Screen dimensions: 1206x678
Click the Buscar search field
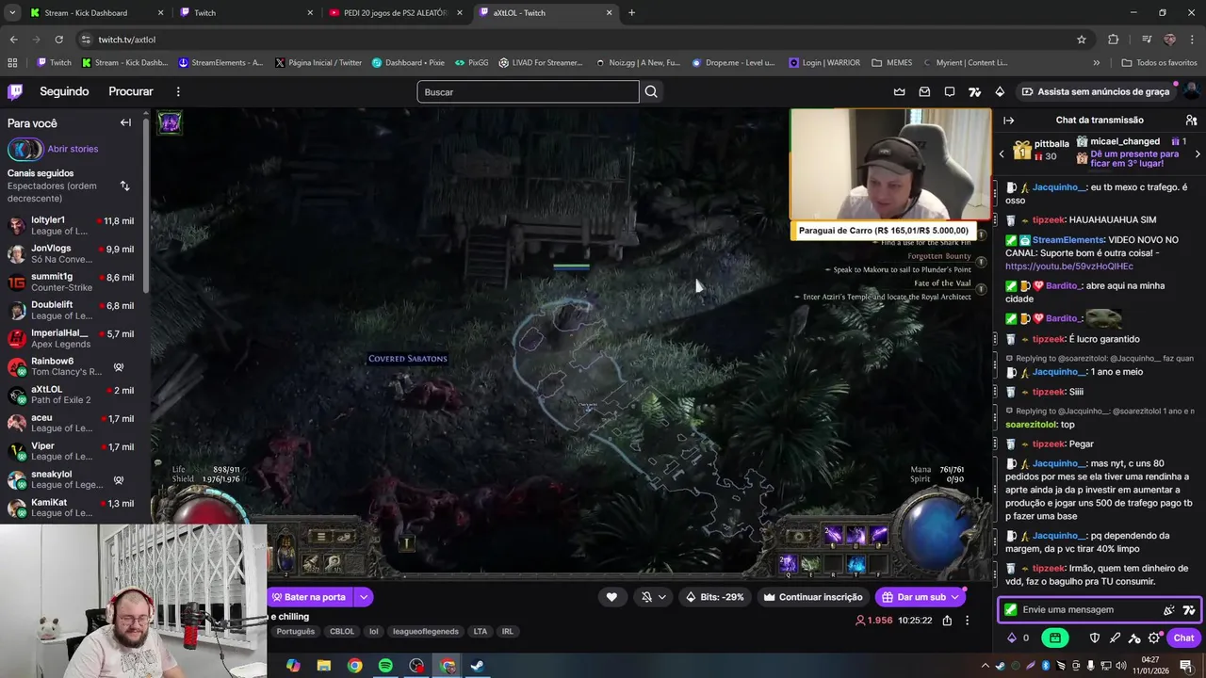coord(528,91)
